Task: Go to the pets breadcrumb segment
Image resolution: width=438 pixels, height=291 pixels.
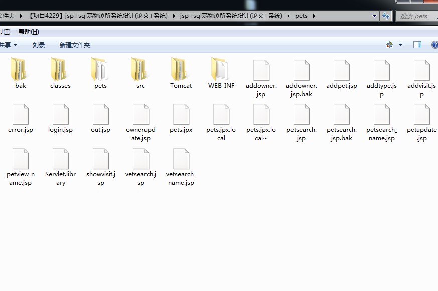Action: pyautogui.click(x=301, y=16)
